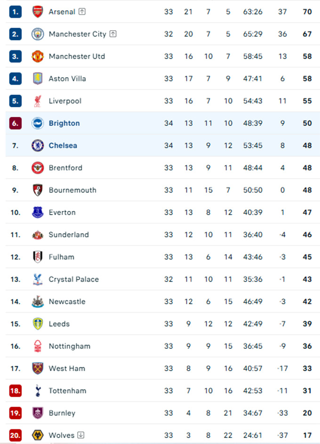Click the Crystal Palace club badge
320x444 pixels.
pyautogui.click(x=38, y=279)
